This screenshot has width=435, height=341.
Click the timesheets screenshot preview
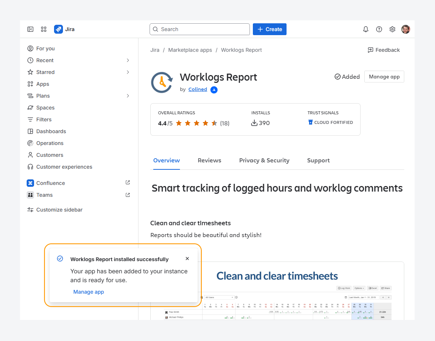(x=277, y=291)
